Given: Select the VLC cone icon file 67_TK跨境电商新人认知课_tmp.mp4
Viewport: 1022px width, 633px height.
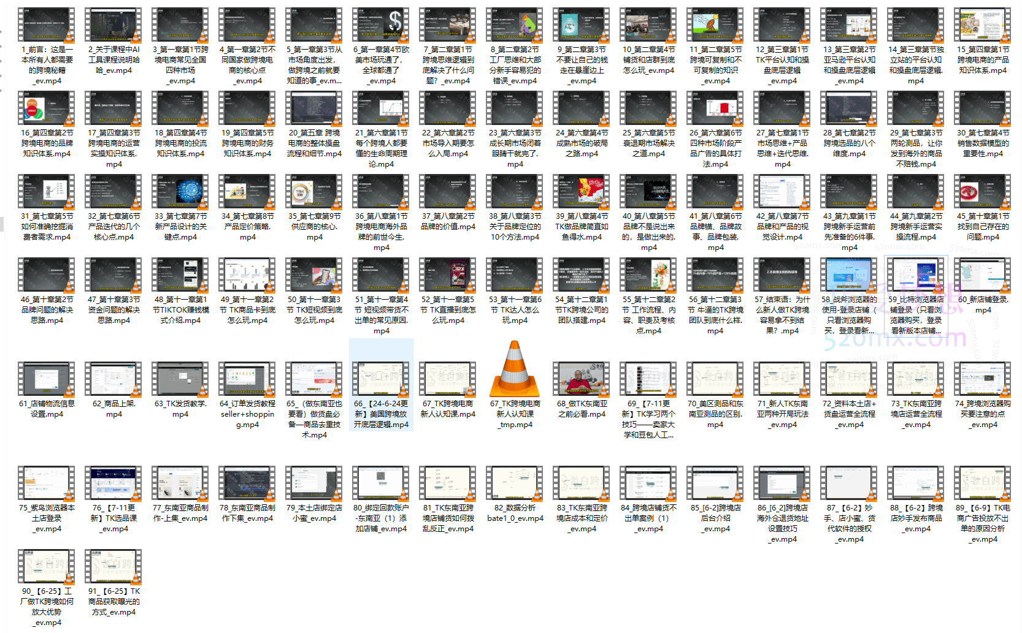Looking at the screenshot, I should click(x=515, y=370).
